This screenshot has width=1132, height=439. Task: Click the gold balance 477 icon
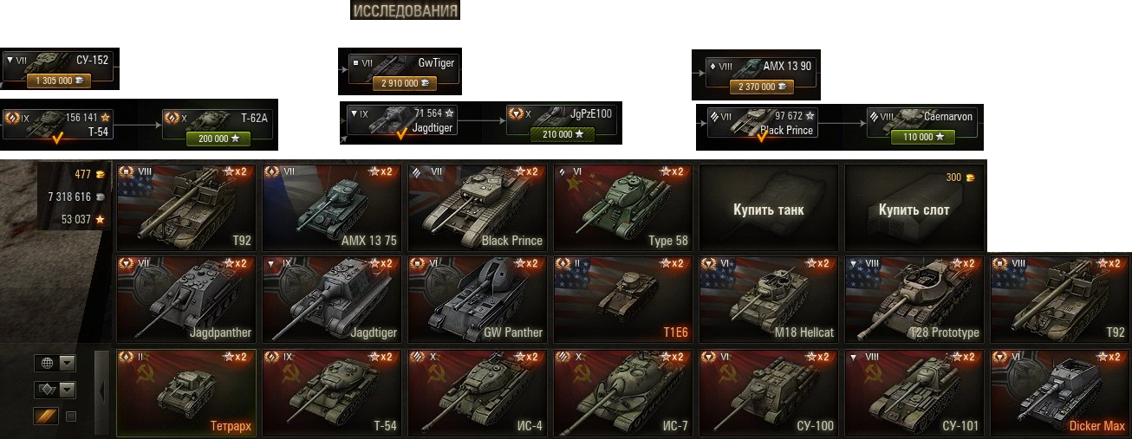101,174
